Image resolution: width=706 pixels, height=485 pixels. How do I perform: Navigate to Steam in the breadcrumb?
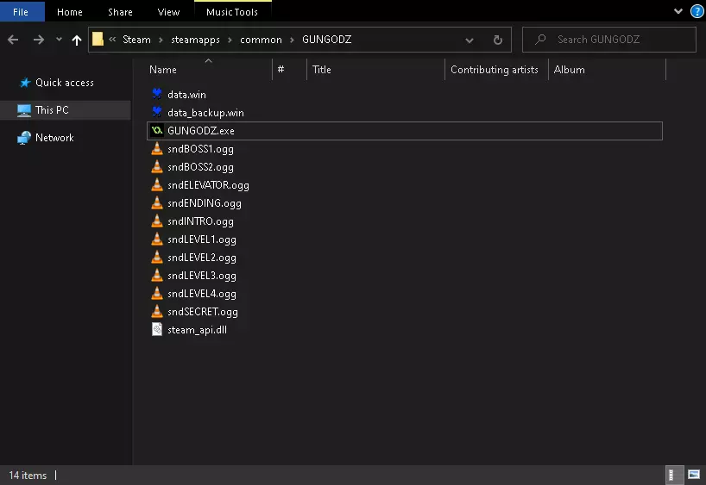(137, 40)
